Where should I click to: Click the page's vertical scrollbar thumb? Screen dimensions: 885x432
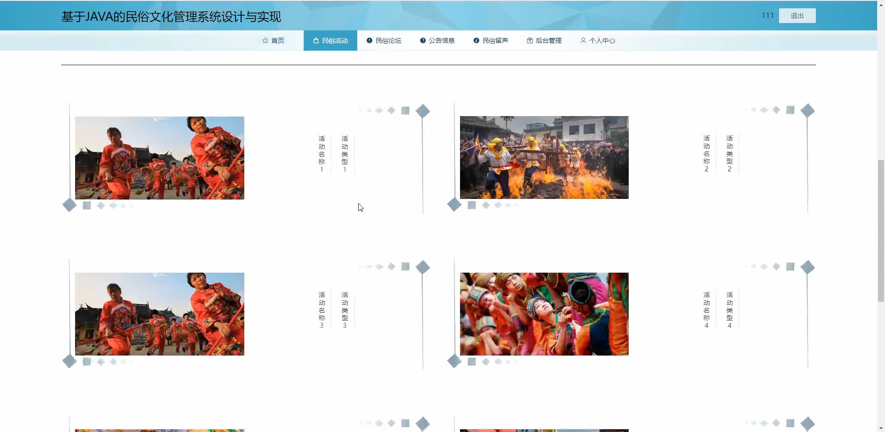(x=881, y=231)
